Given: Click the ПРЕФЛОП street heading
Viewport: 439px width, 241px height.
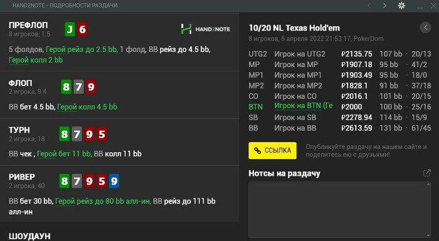Looking at the screenshot, I should pos(28,25).
